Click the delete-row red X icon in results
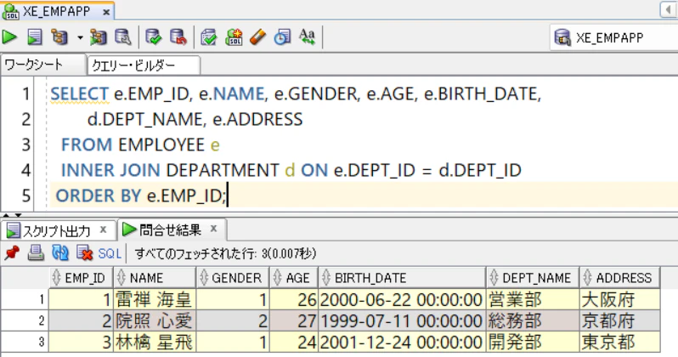Image resolution: width=678 pixels, height=357 pixels. 84,252
